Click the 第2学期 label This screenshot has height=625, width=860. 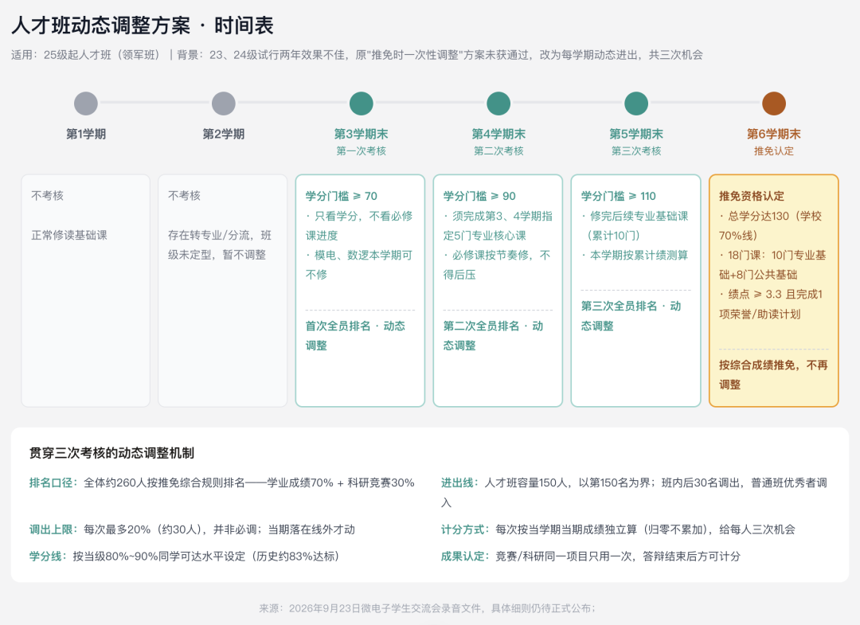[224, 134]
